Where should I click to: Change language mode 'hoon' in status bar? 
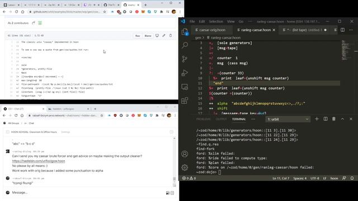[334, 178]
